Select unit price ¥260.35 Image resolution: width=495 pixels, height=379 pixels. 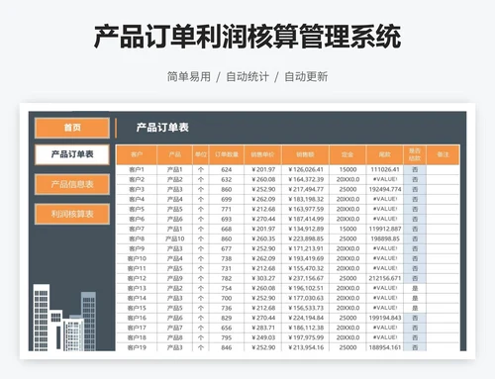pos(263,238)
